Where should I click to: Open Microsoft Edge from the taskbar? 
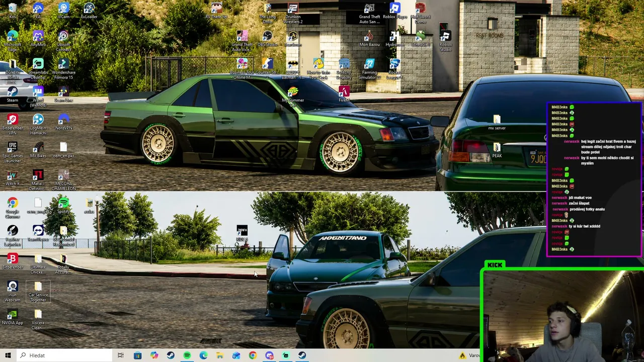203,355
